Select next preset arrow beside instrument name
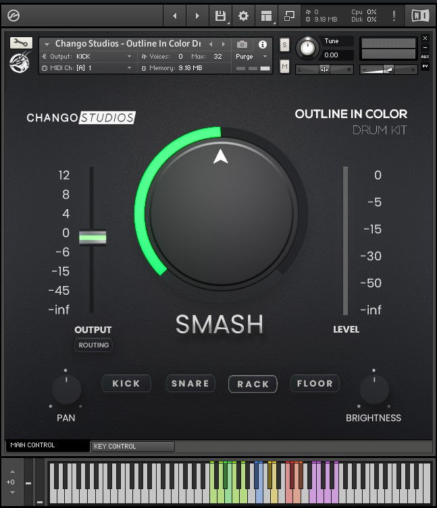Screen dimensions: 437x508 223,44
